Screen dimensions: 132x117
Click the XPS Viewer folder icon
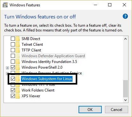point(17,96)
